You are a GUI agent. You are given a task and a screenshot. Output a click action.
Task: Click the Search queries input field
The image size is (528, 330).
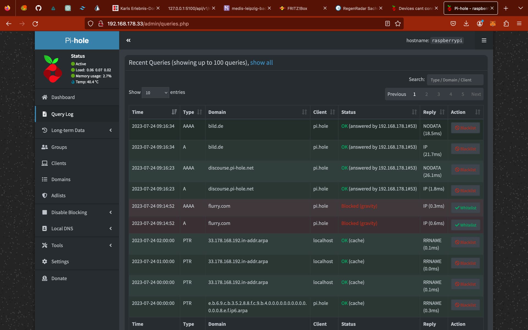coord(455,80)
